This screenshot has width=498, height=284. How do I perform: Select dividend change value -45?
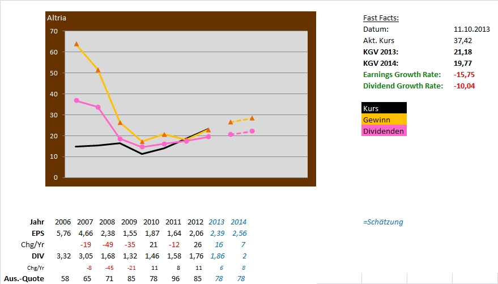click(x=109, y=268)
